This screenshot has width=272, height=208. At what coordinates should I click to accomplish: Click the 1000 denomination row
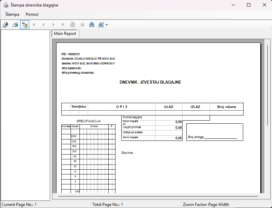click(88, 142)
